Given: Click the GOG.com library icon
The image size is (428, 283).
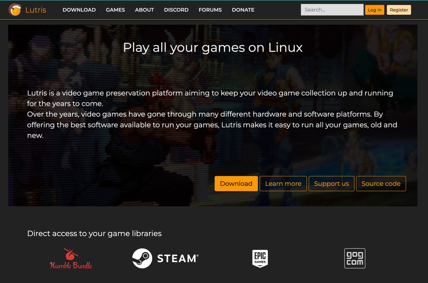Looking at the screenshot, I should coord(355,258).
